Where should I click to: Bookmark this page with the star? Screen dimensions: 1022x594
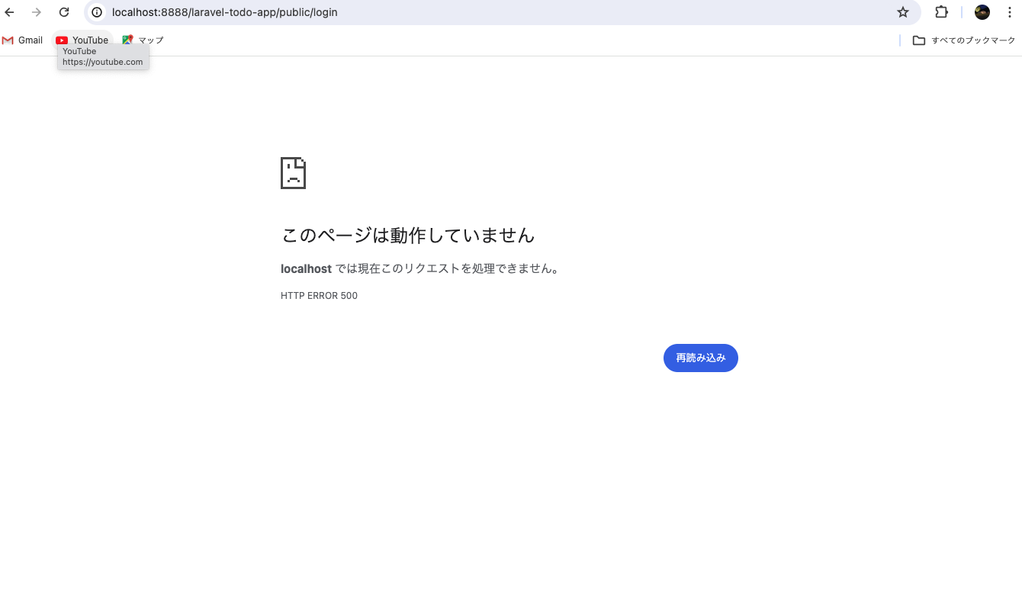[903, 12]
